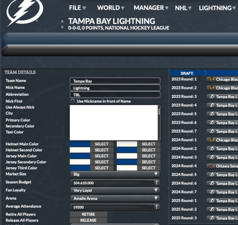Select first Helmet Main Color
The image size is (238, 225).
click(102, 144)
